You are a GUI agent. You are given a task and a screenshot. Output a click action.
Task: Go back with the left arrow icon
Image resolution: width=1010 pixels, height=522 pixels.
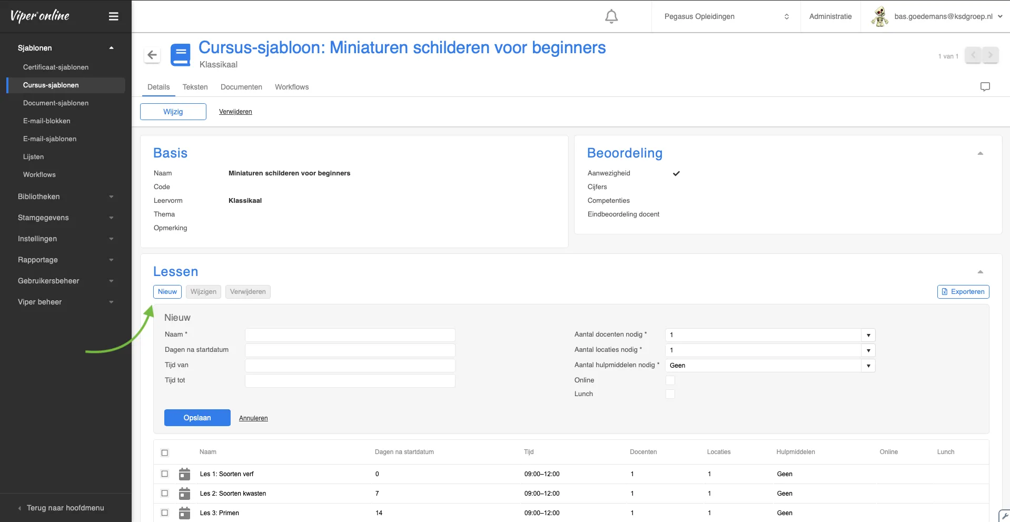coord(152,55)
